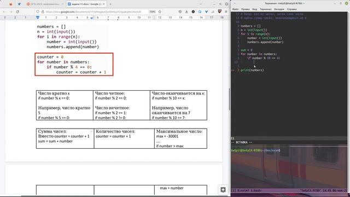Click 'Число оканчивается на x:' table heading
This screenshot has width=350, height=197.
click(x=178, y=93)
